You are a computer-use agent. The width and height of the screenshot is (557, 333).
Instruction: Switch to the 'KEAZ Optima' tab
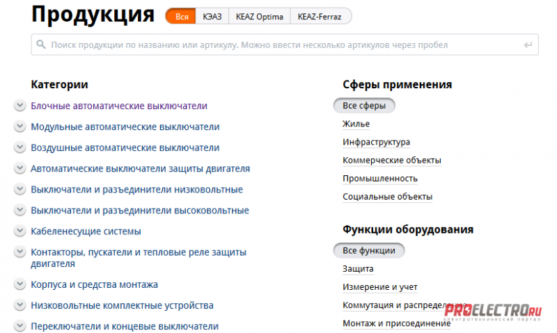click(259, 16)
